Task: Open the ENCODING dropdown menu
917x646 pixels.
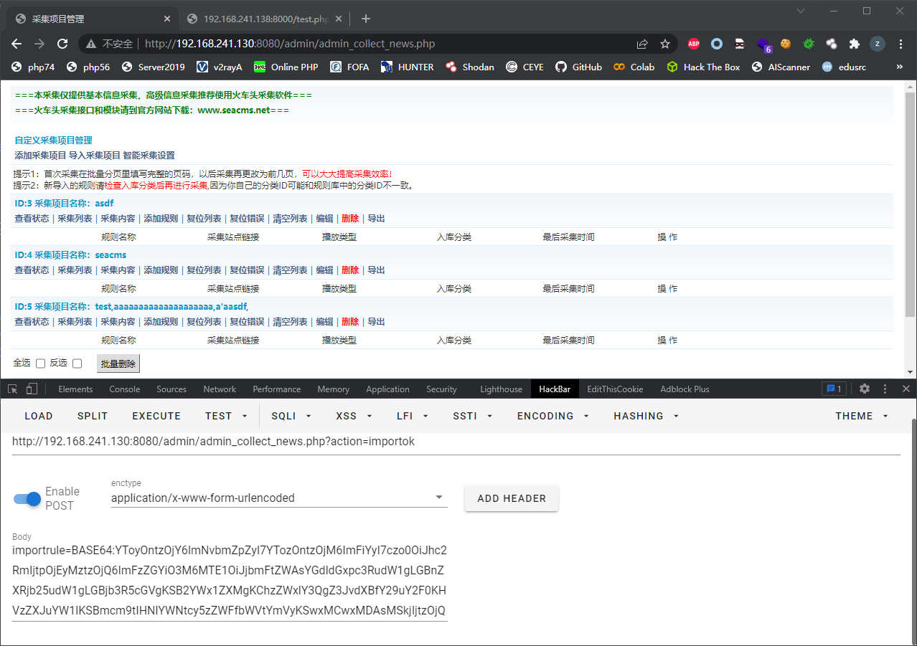Action: 553,416
